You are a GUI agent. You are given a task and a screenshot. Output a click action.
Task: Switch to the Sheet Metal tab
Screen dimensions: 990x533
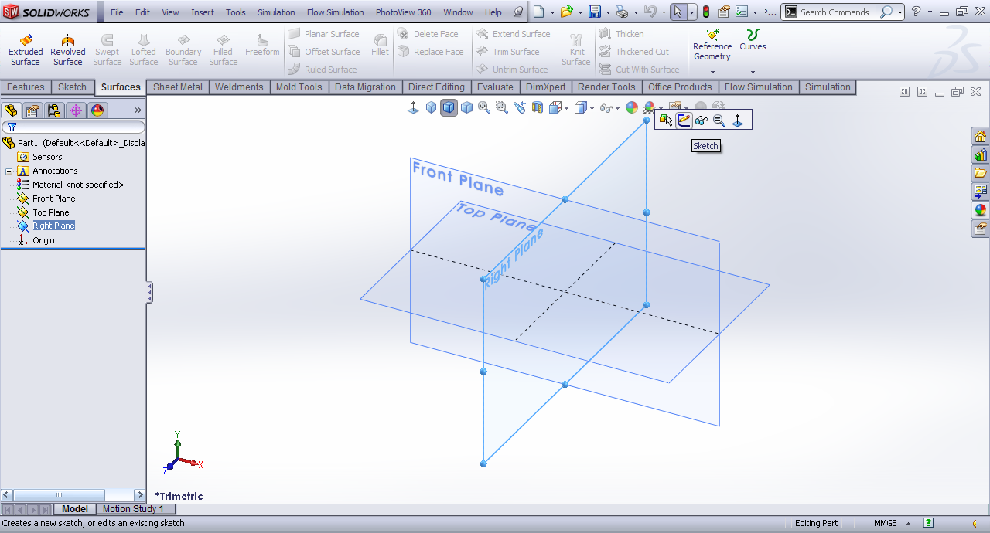tap(178, 87)
